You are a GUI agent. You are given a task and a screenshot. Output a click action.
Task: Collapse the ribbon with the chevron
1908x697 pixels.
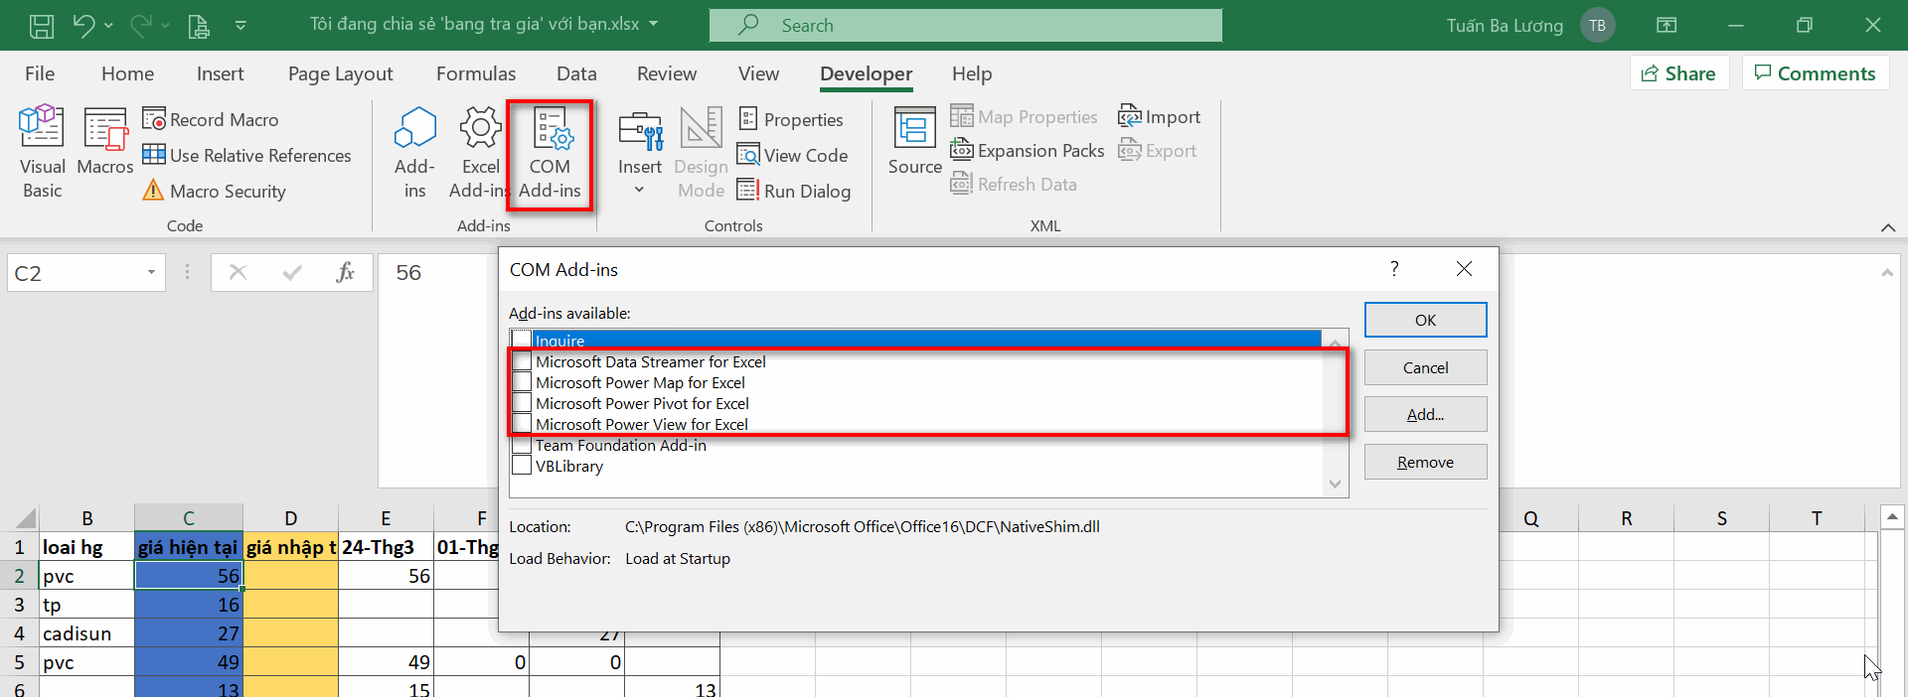[1887, 227]
